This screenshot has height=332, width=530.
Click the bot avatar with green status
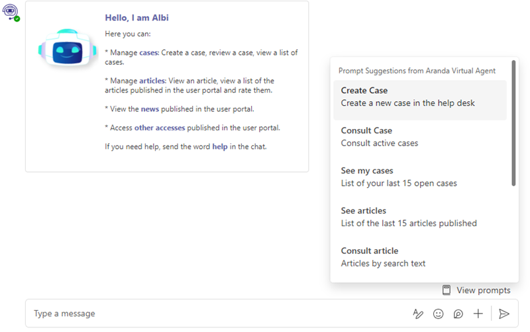[11, 13]
